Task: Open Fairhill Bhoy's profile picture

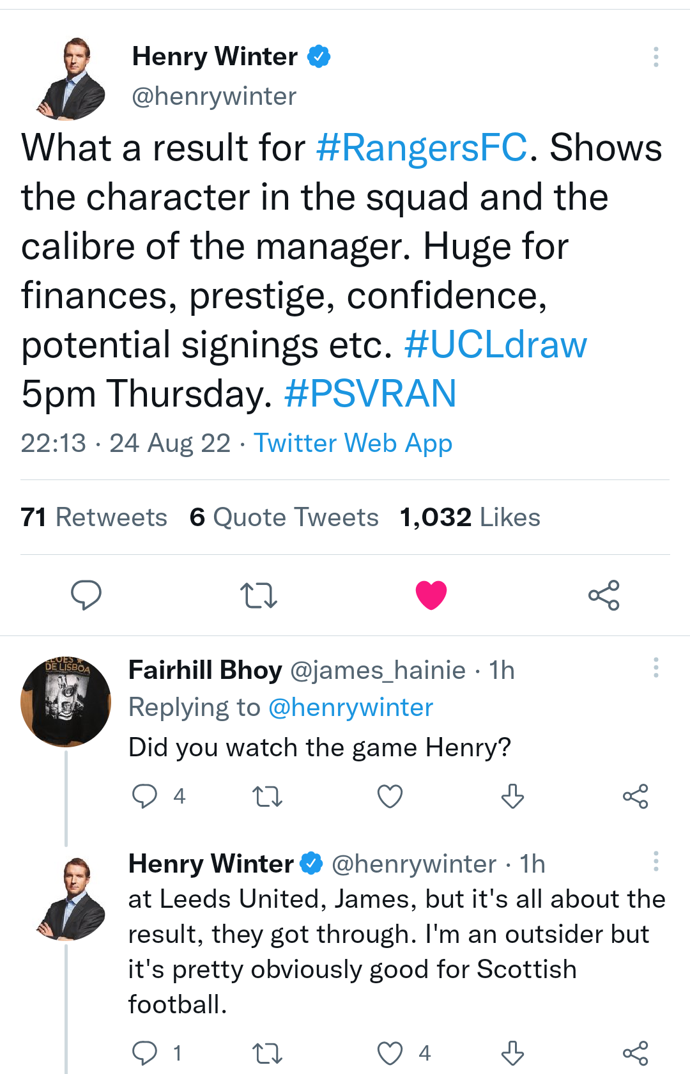Action: [x=66, y=701]
